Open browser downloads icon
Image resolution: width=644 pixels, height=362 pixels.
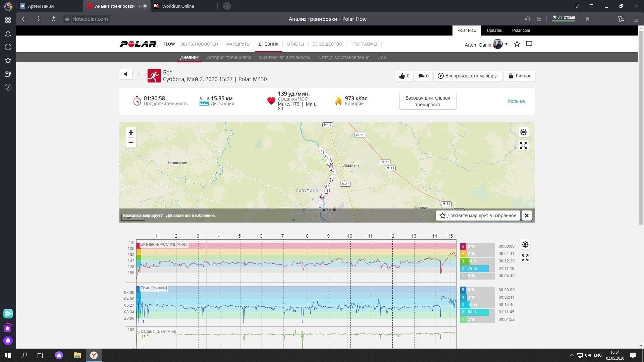click(x=636, y=19)
